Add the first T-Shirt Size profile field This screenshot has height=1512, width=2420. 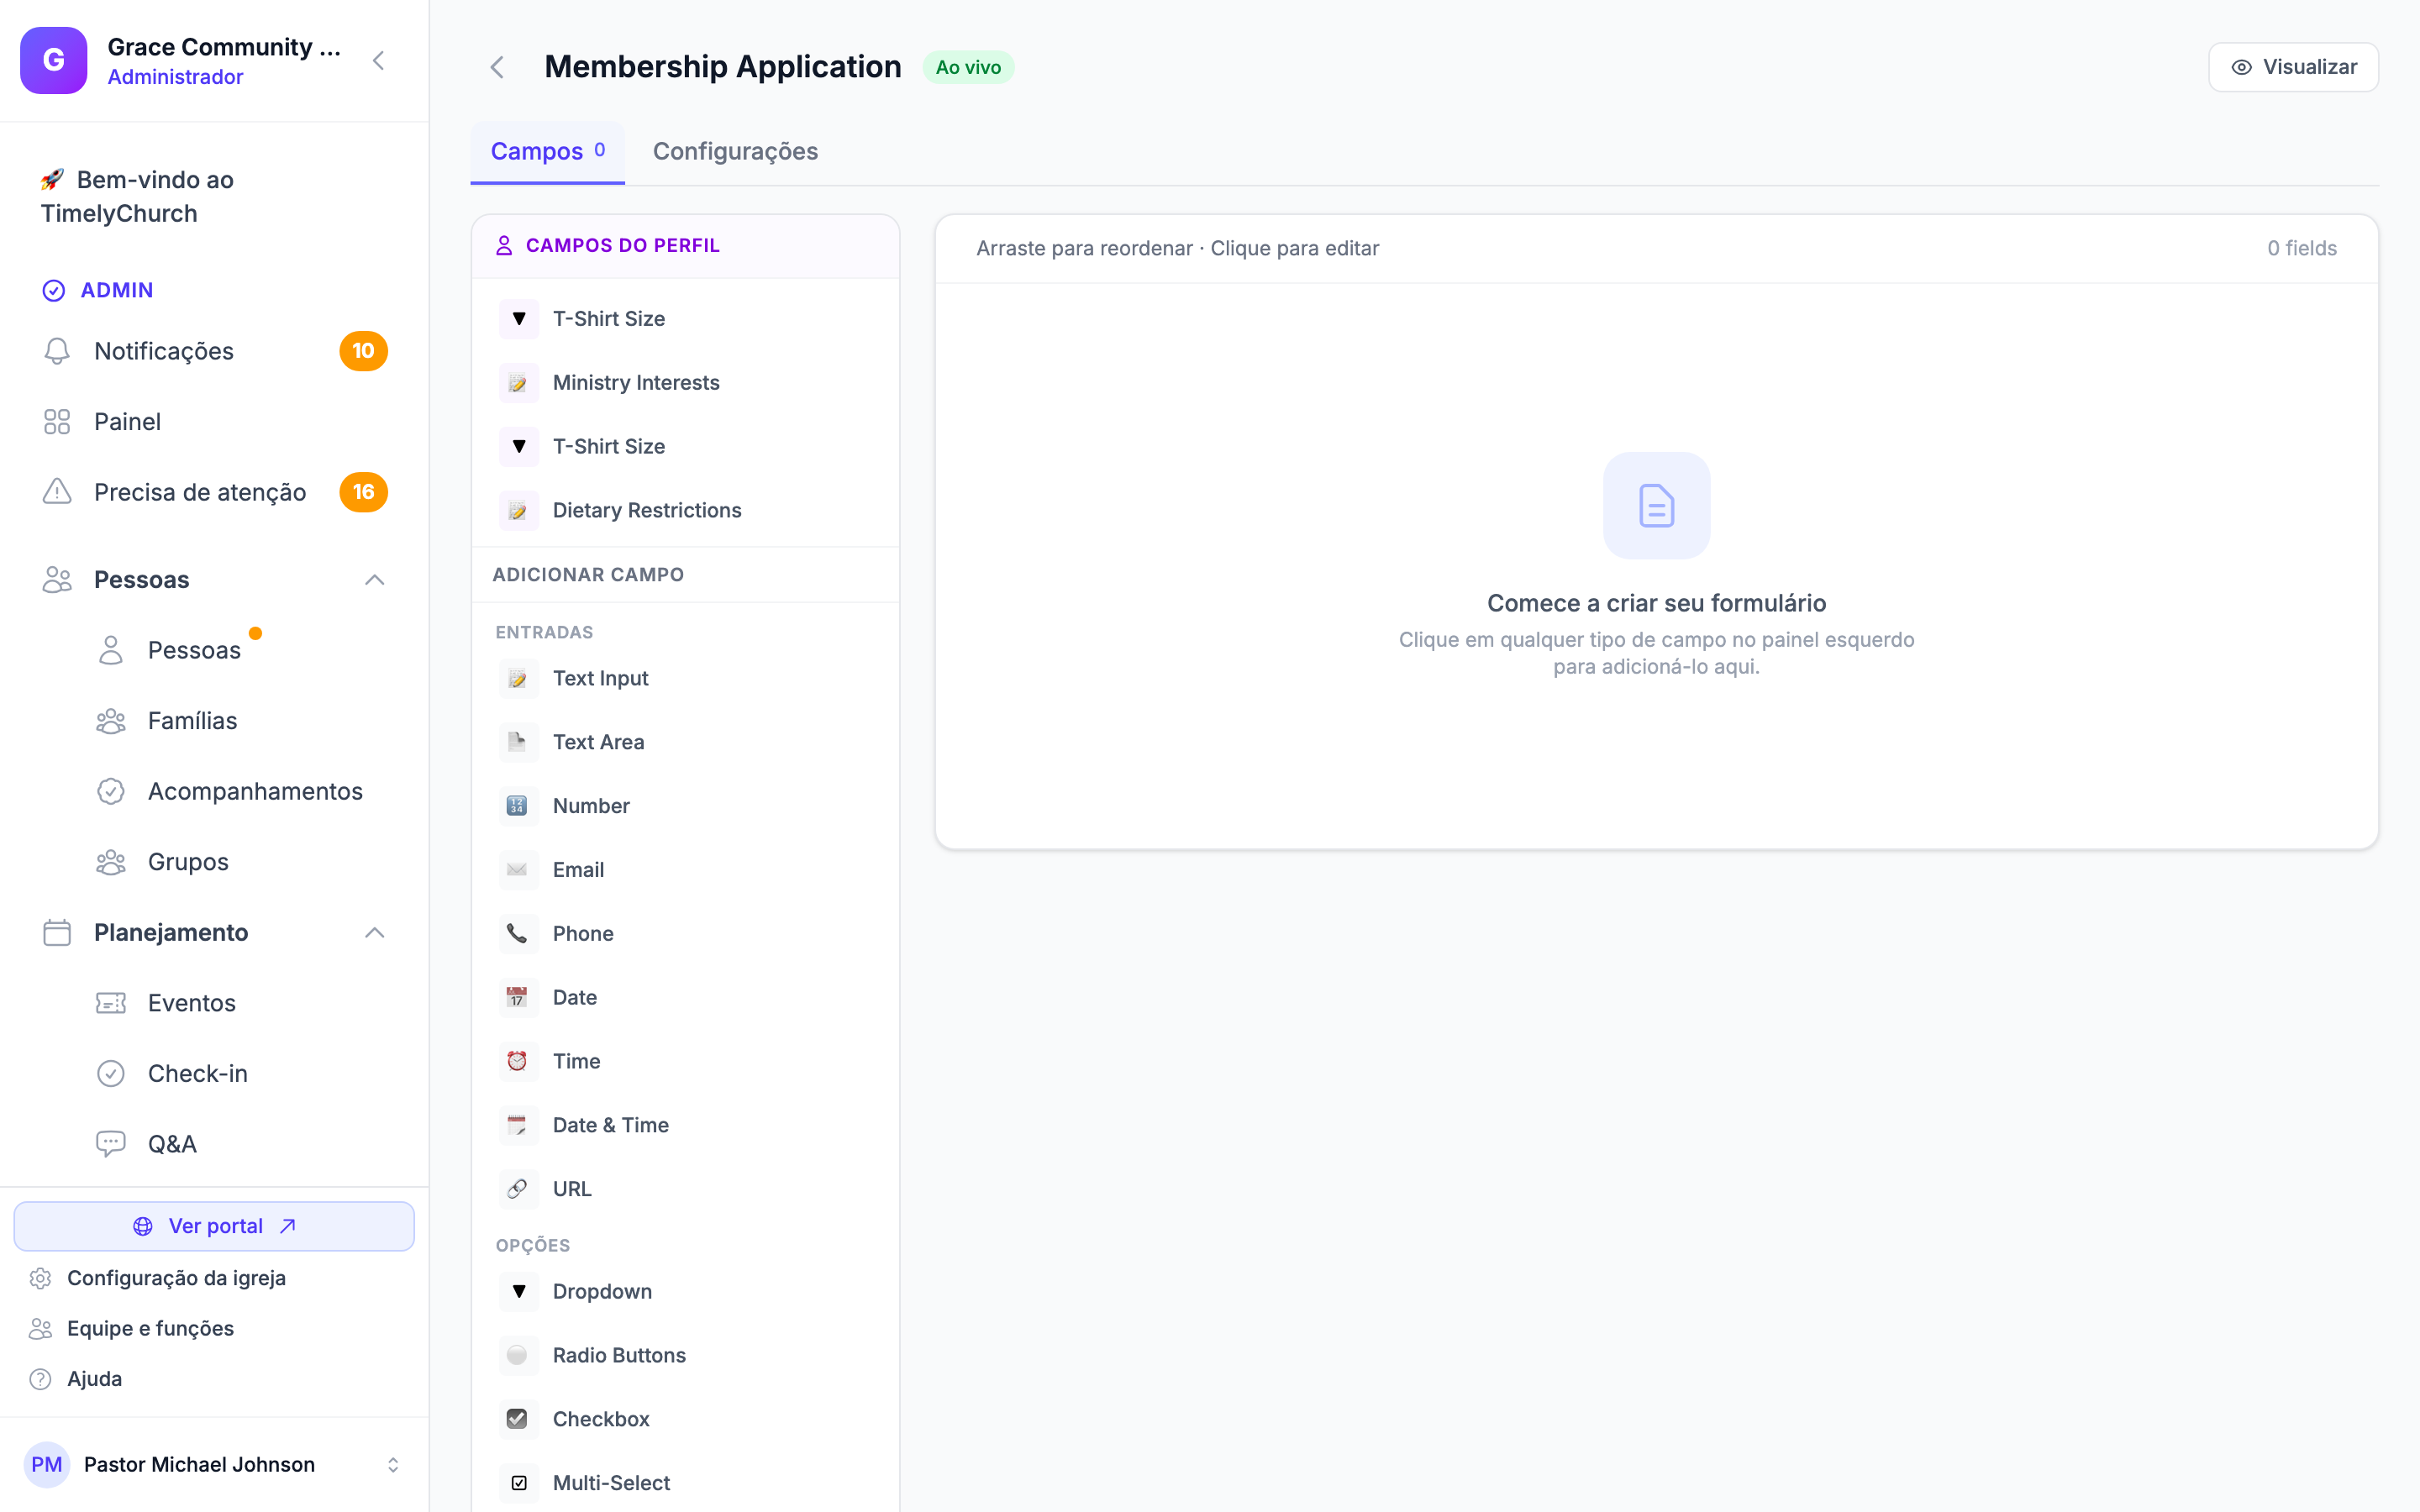(x=686, y=319)
